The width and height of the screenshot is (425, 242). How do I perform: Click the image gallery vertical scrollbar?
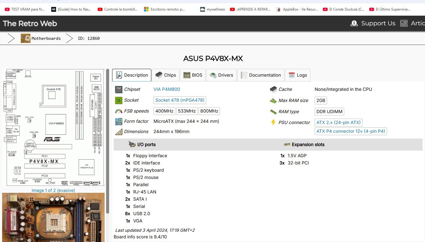click(x=107, y=141)
